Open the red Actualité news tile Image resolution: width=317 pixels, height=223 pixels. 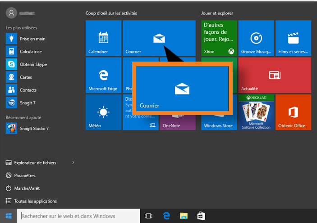point(275,75)
